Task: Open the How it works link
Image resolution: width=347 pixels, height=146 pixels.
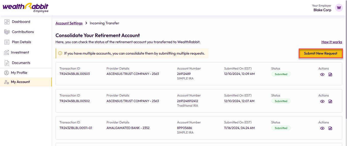Action: [332, 42]
